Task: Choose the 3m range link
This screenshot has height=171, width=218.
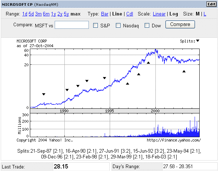Action: (x=38, y=14)
